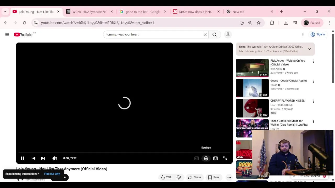Skip to next video in player
335x188 pixels.
click(43, 158)
